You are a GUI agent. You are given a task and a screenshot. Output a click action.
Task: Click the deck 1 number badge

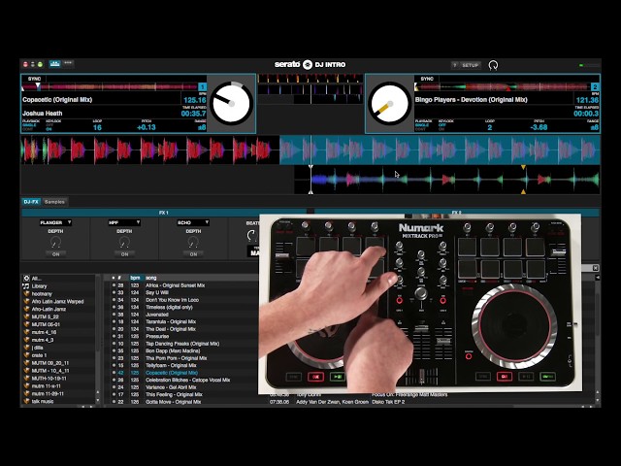click(202, 86)
